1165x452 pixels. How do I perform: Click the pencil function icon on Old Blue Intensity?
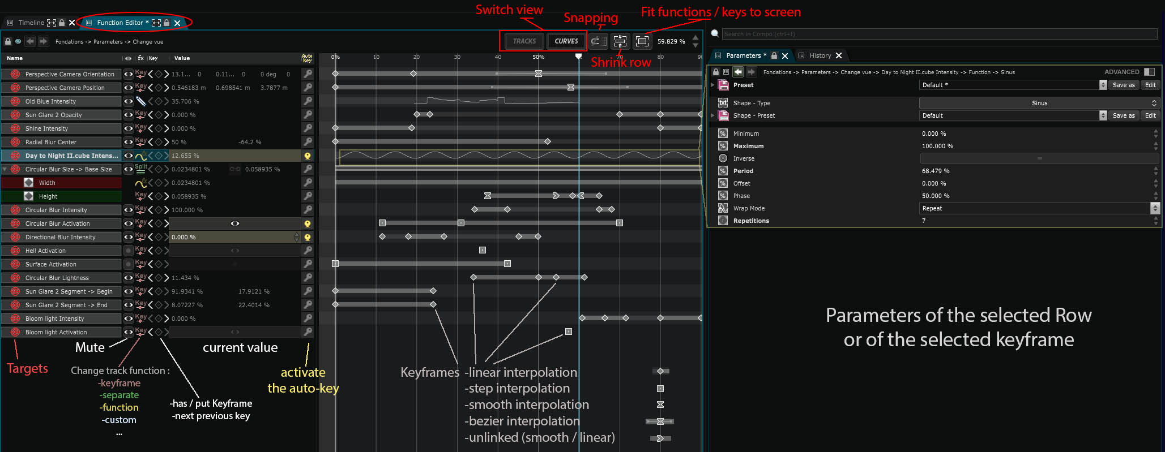[141, 101]
